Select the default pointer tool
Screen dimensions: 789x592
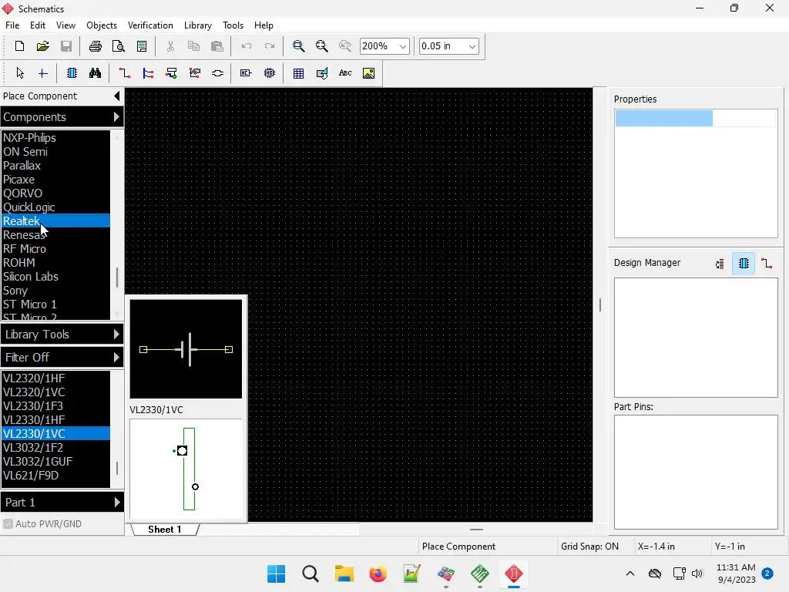point(19,73)
